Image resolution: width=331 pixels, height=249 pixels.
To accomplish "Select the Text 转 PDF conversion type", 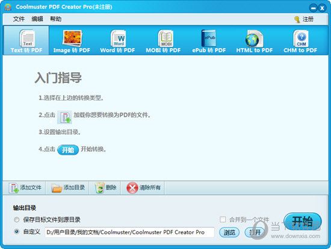I will pos(26,40).
